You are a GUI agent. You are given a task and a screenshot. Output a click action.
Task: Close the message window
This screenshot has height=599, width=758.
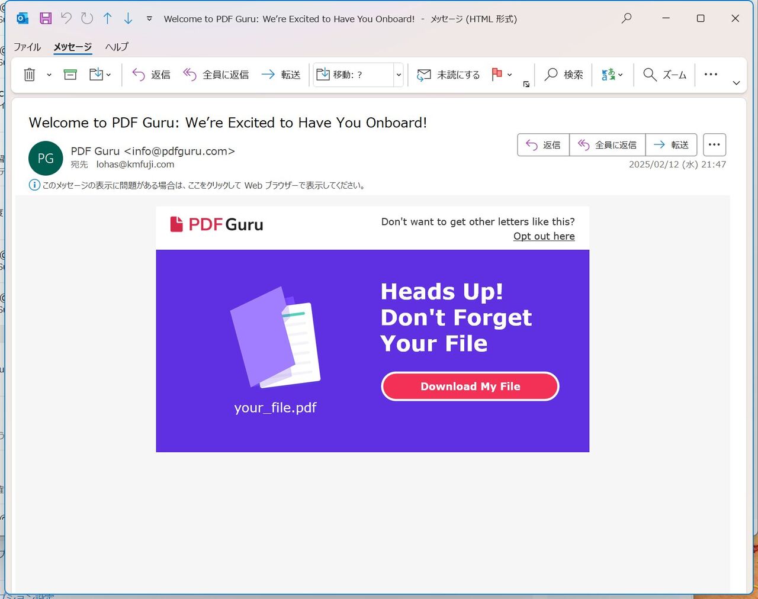(735, 18)
